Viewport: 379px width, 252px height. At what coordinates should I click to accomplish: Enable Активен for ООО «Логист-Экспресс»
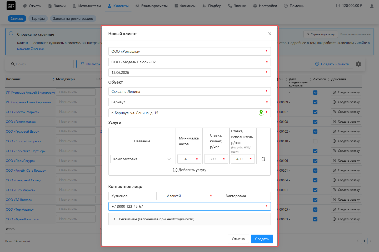coord(315,141)
